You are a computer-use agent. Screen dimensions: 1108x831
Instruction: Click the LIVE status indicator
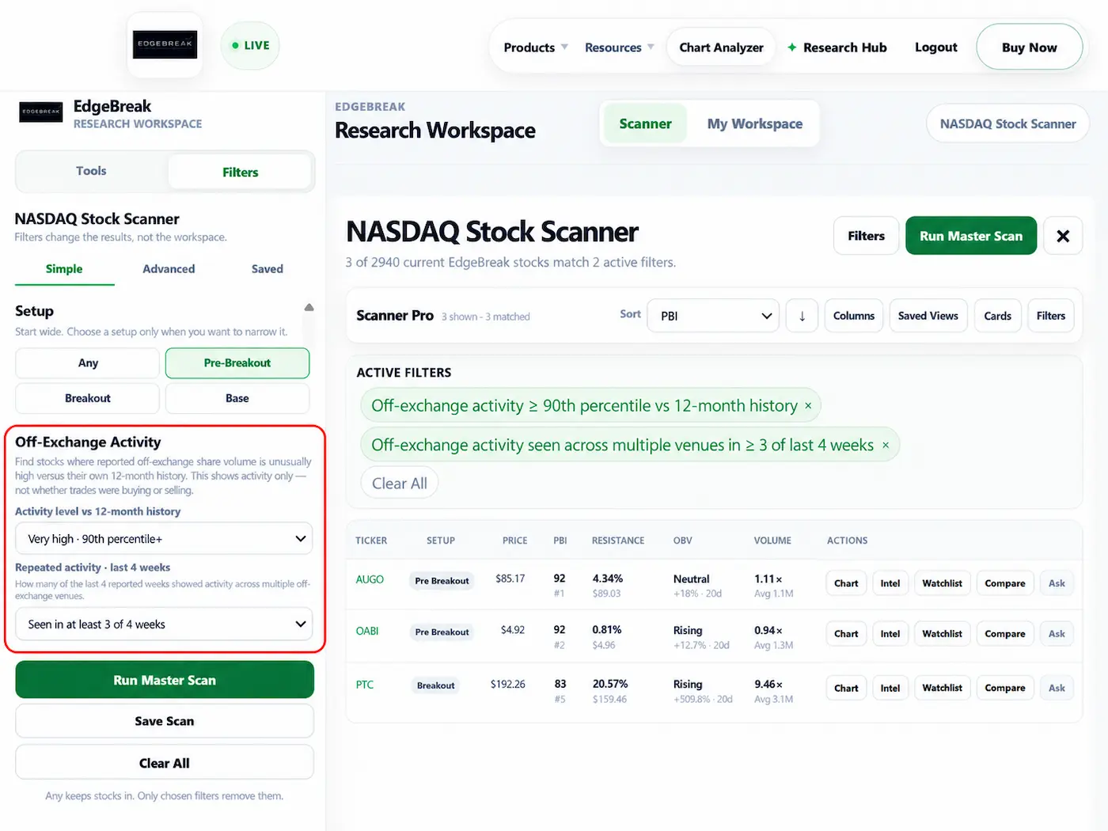tap(250, 46)
